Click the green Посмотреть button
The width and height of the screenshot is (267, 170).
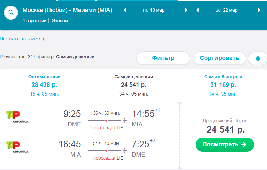click(x=225, y=145)
